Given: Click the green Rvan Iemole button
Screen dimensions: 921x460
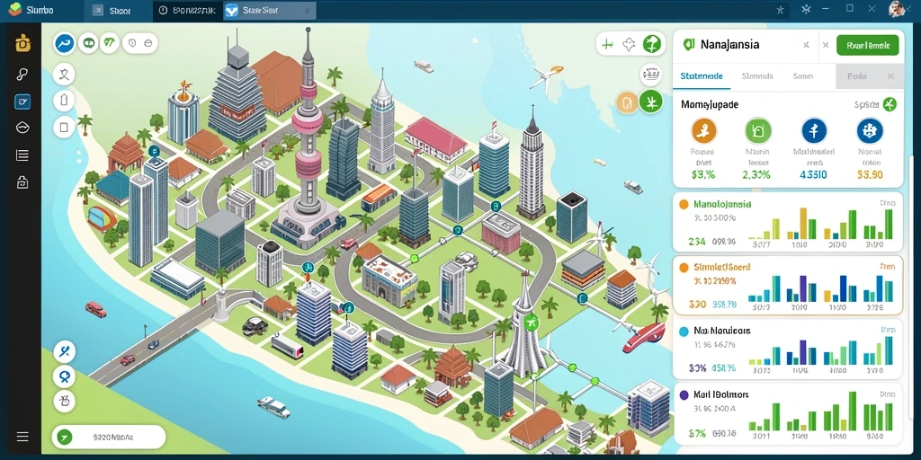Looking at the screenshot, I should point(867,45).
